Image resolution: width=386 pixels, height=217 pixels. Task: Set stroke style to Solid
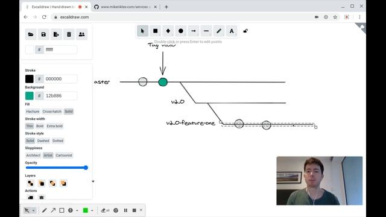tap(30, 140)
